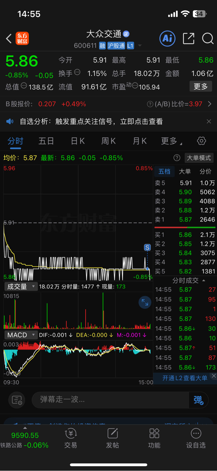The width and height of the screenshot is (217, 471).
Task: Tap the question icon beside (A/B)比价
Action: [150, 104]
